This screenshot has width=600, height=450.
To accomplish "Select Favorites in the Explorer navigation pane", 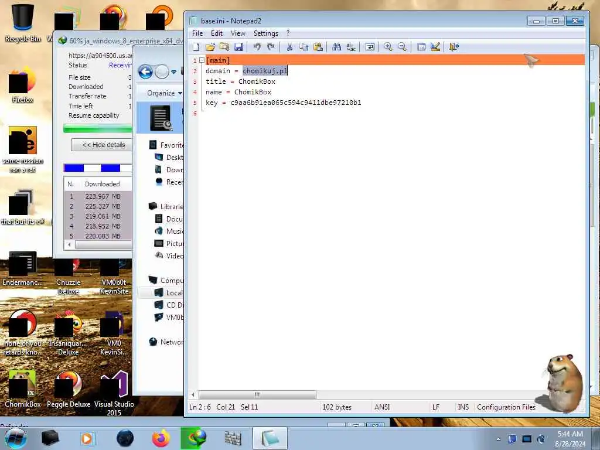I will click(x=166, y=145).
